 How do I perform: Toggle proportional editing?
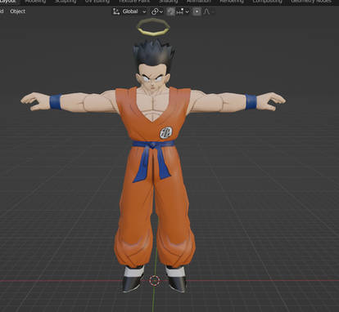197,11
